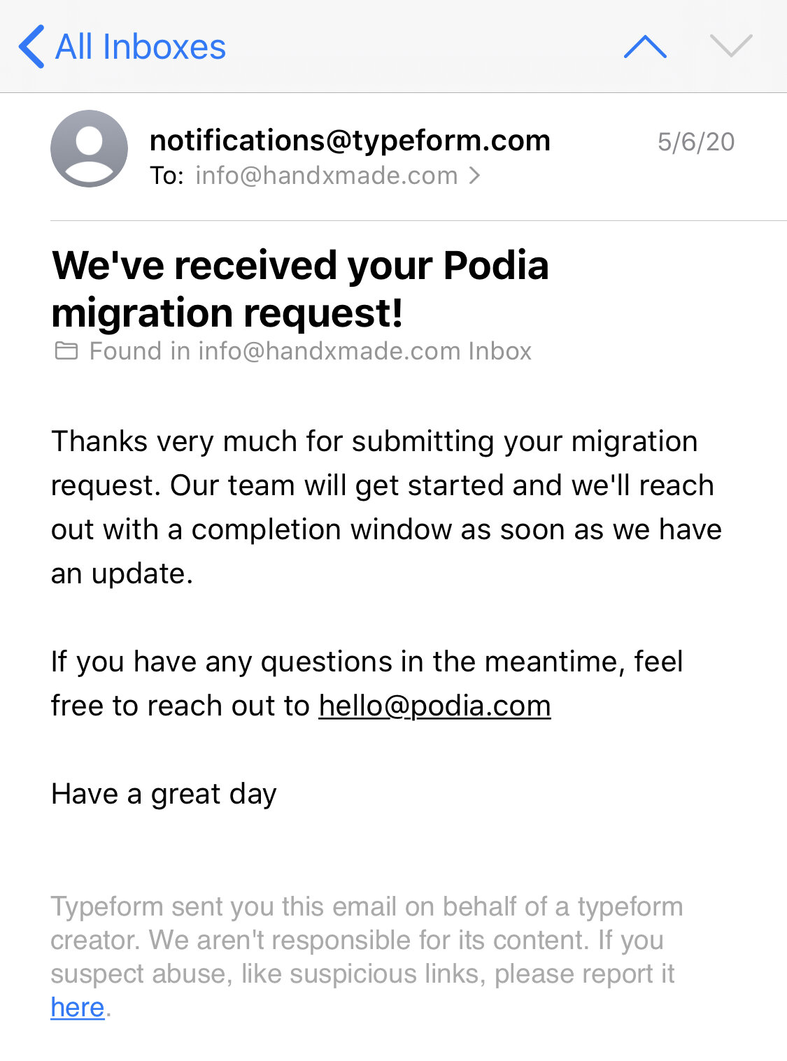Click the "here" report abuse link
Image resolution: width=787 pixels, height=1061 pixels.
(78, 1008)
